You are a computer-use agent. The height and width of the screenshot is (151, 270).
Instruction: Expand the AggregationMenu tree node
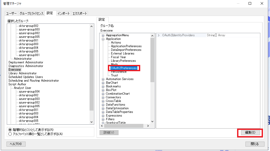tap(103, 35)
